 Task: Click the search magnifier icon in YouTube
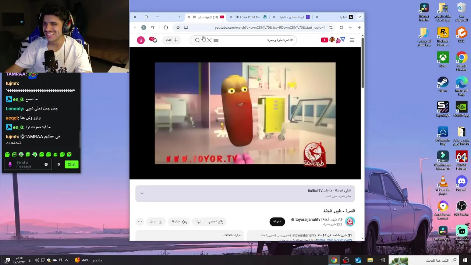[x=197, y=40]
